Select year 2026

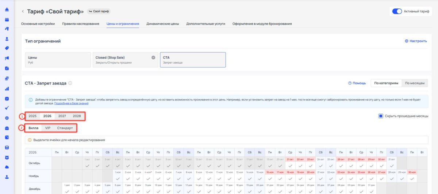[x=47, y=116]
